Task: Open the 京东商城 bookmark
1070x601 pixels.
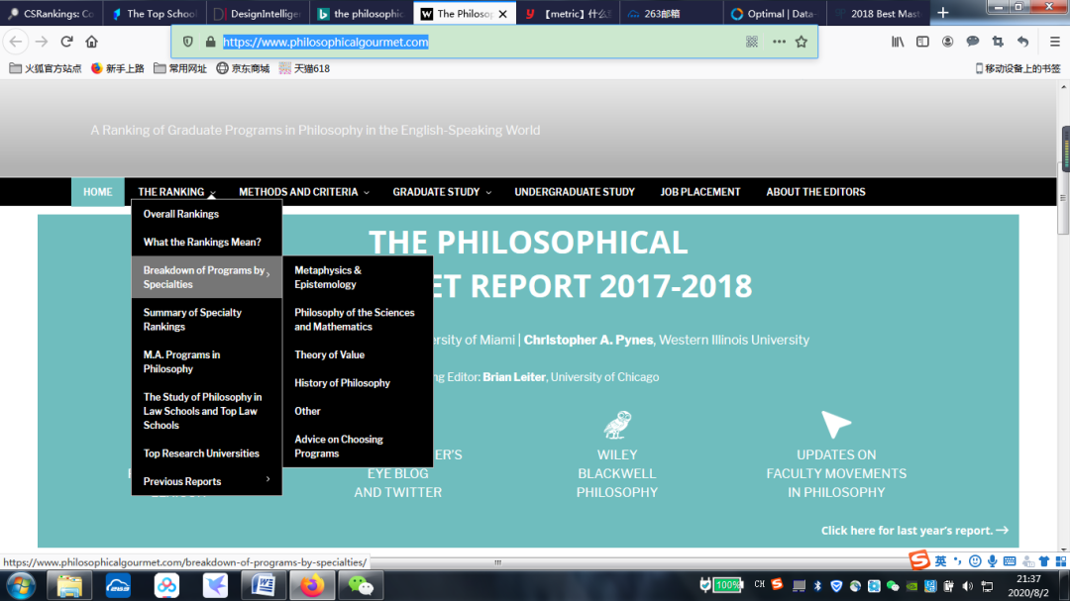Action: (243, 68)
